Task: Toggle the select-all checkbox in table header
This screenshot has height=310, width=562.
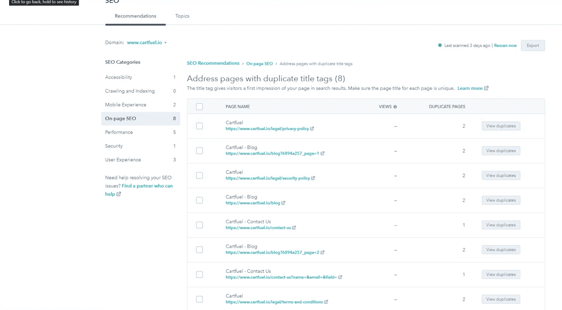Action: click(x=200, y=107)
